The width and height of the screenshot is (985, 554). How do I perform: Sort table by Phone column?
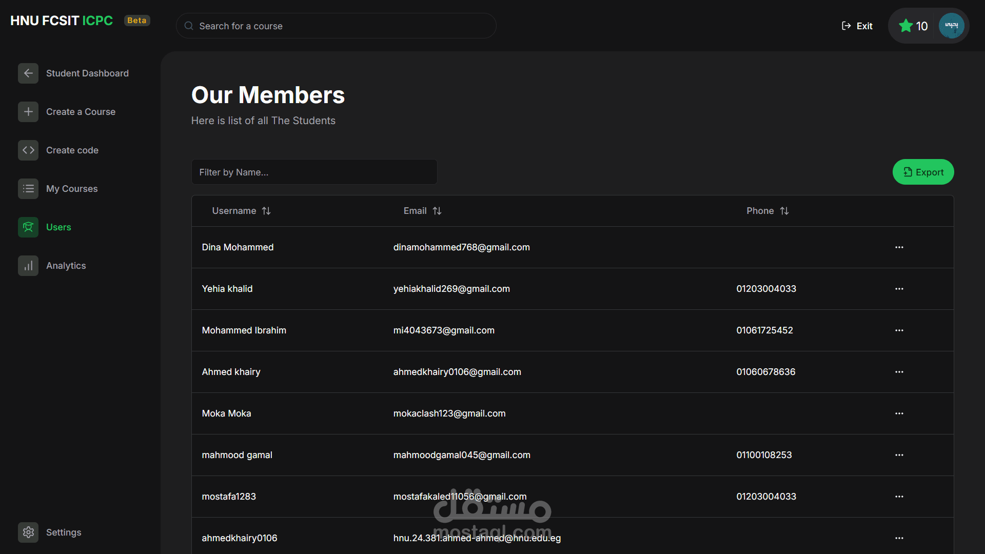point(767,211)
